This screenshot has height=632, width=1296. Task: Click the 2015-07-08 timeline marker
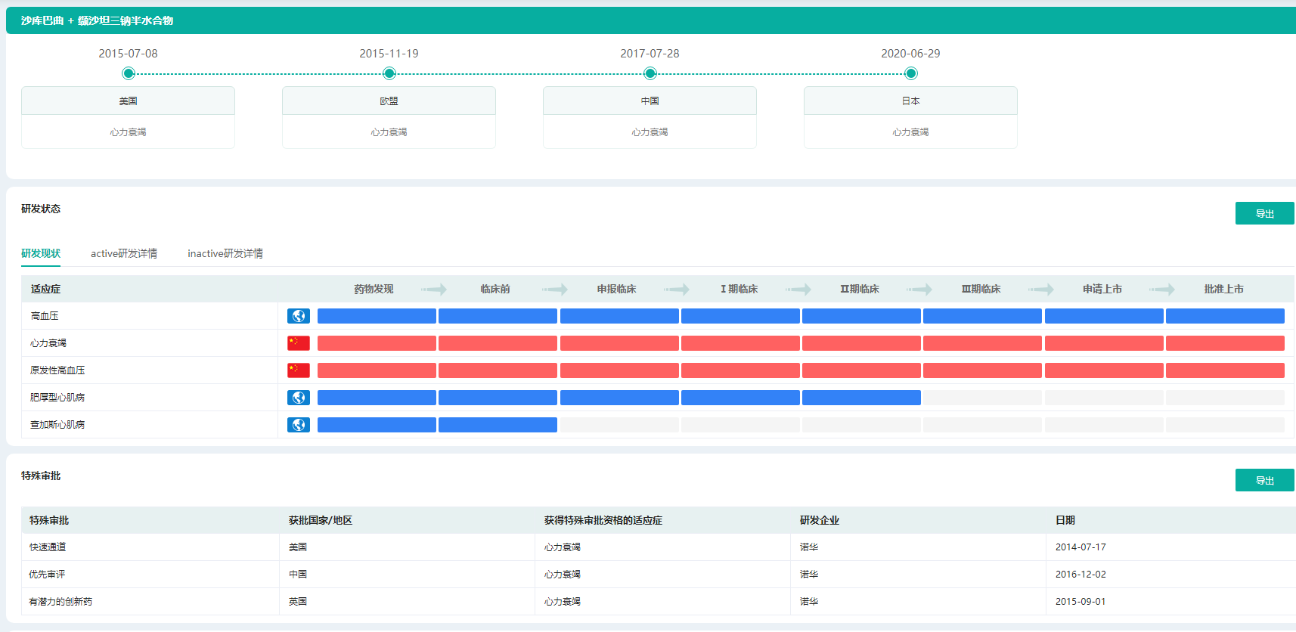coord(129,73)
